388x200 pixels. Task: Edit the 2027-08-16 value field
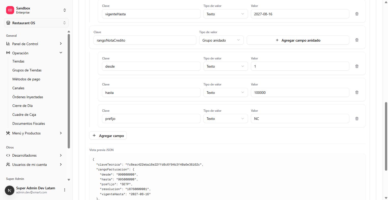tap(300, 14)
